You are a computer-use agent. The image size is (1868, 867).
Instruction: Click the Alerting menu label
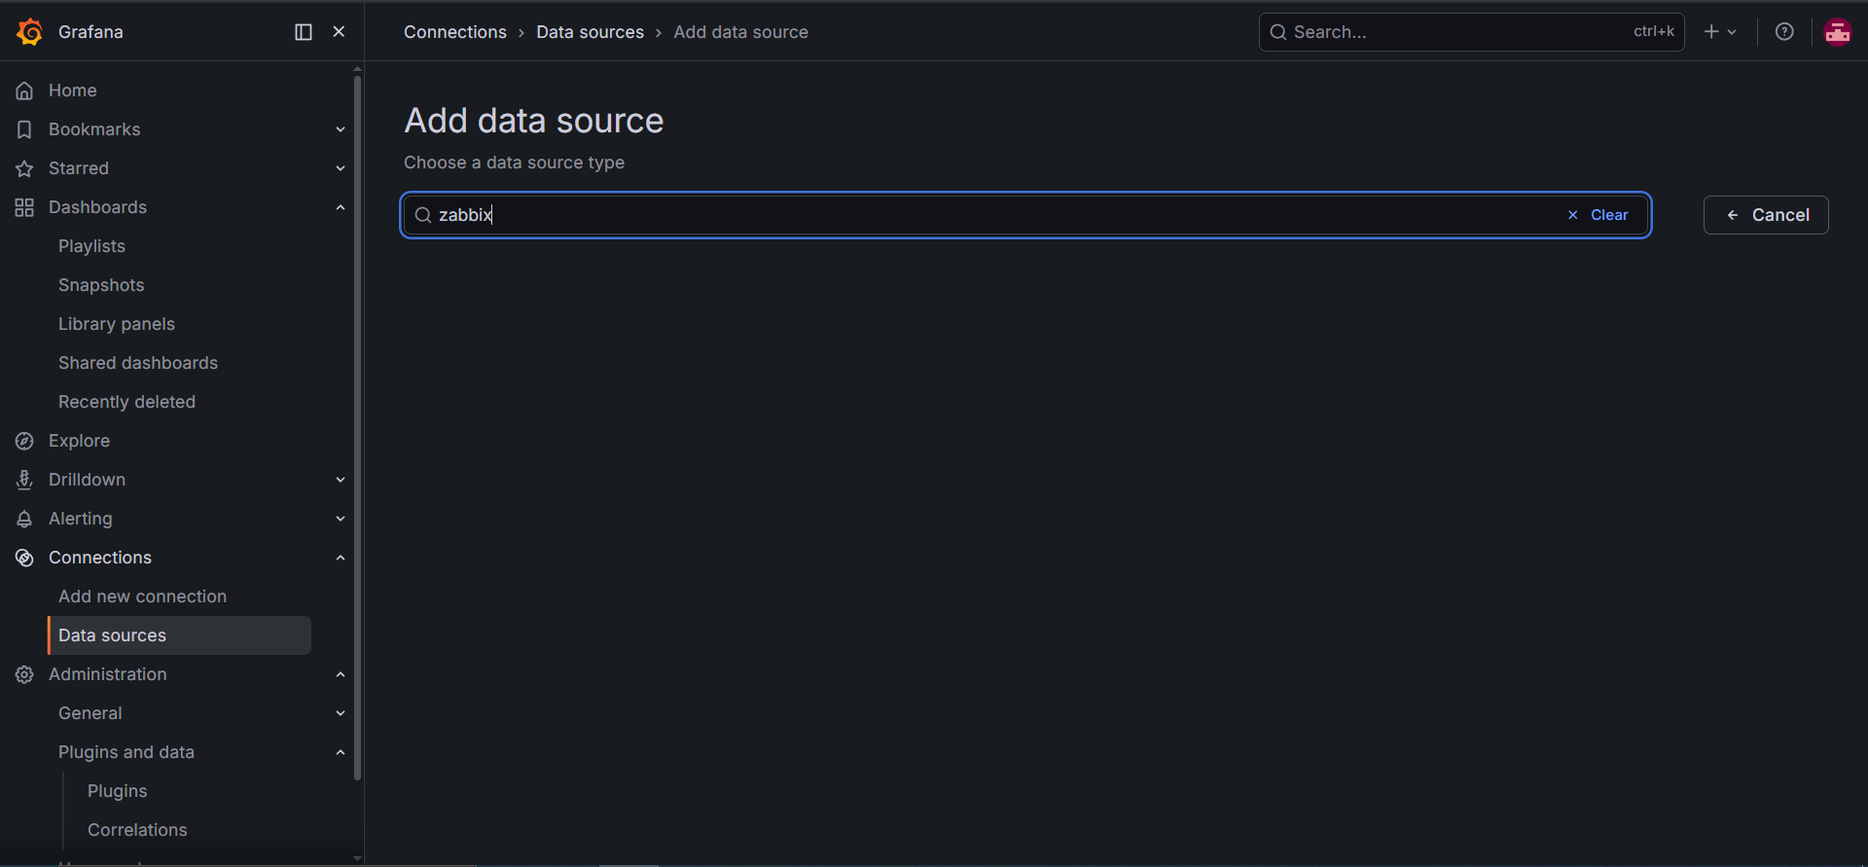tap(81, 519)
